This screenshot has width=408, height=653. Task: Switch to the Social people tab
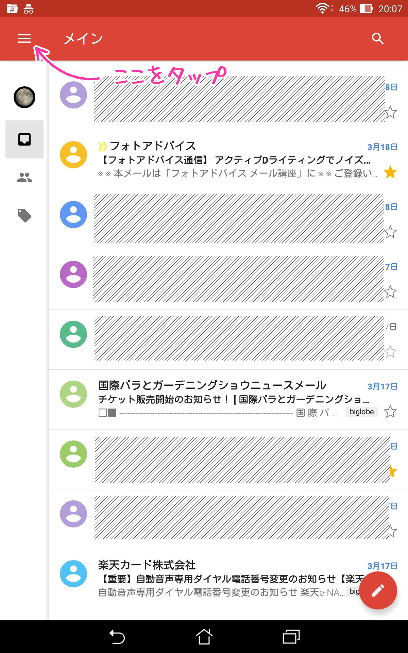(x=24, y=178)
